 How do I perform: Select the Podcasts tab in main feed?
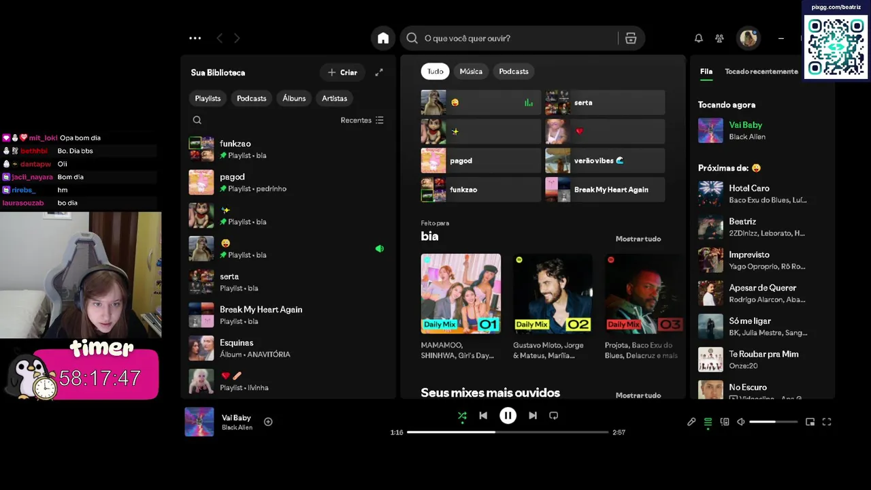[x=514, y=71]
